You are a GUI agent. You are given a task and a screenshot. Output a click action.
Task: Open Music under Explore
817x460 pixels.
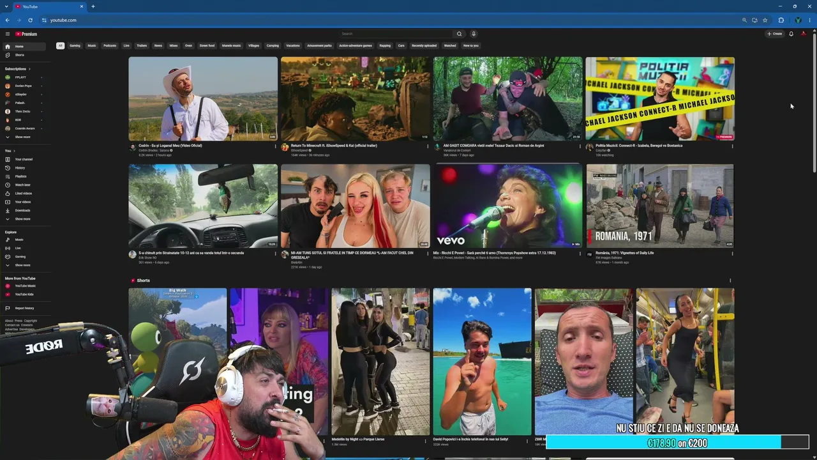24,240
